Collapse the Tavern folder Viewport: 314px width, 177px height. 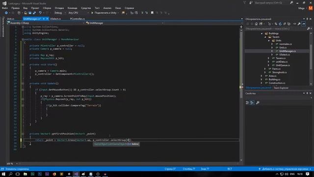[x=265, y=37]
